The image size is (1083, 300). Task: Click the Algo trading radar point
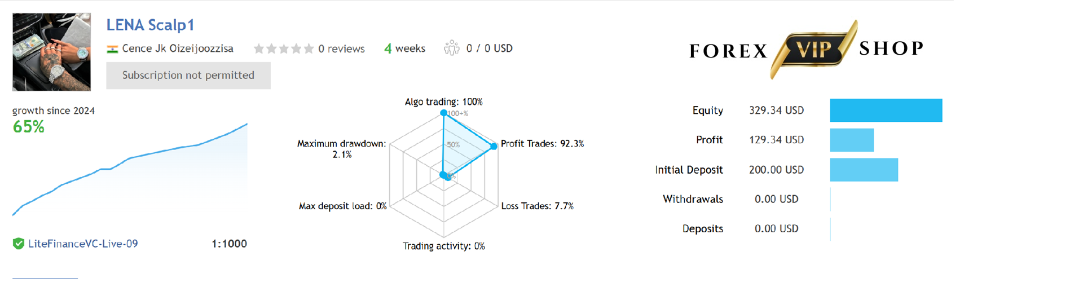444,113
